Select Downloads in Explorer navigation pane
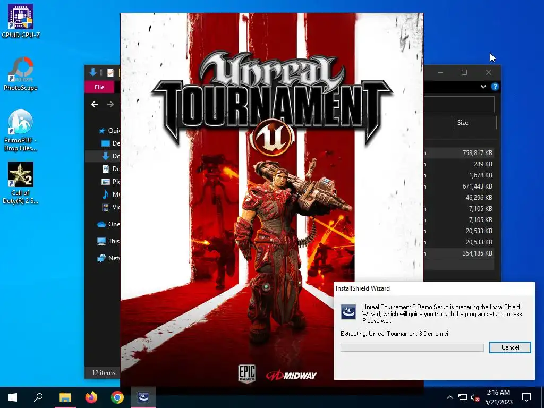The image size is (544, 408). (103, 156)
